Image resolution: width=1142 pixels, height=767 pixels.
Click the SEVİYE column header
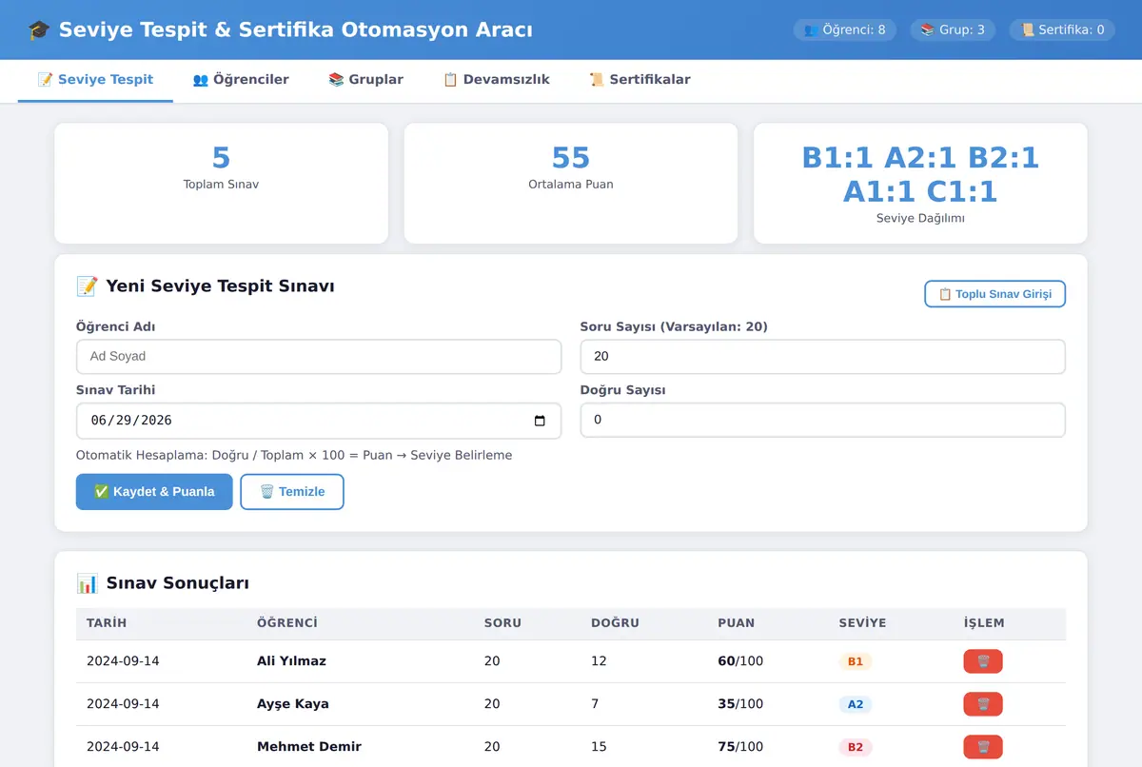(x=862, y=623)
